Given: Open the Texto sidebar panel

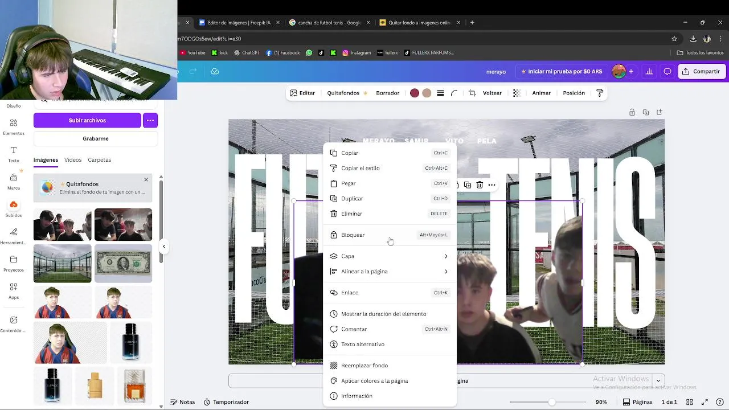Looking at the screenshot, I should click(x=14, y=154).
